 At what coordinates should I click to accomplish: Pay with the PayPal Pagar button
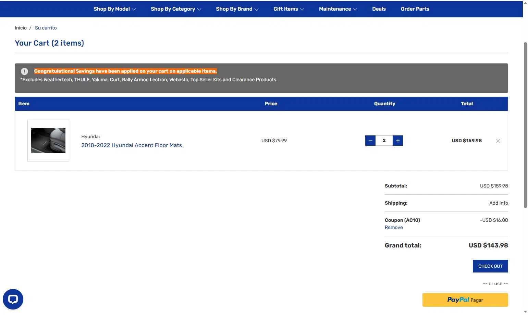coord(465,300)
